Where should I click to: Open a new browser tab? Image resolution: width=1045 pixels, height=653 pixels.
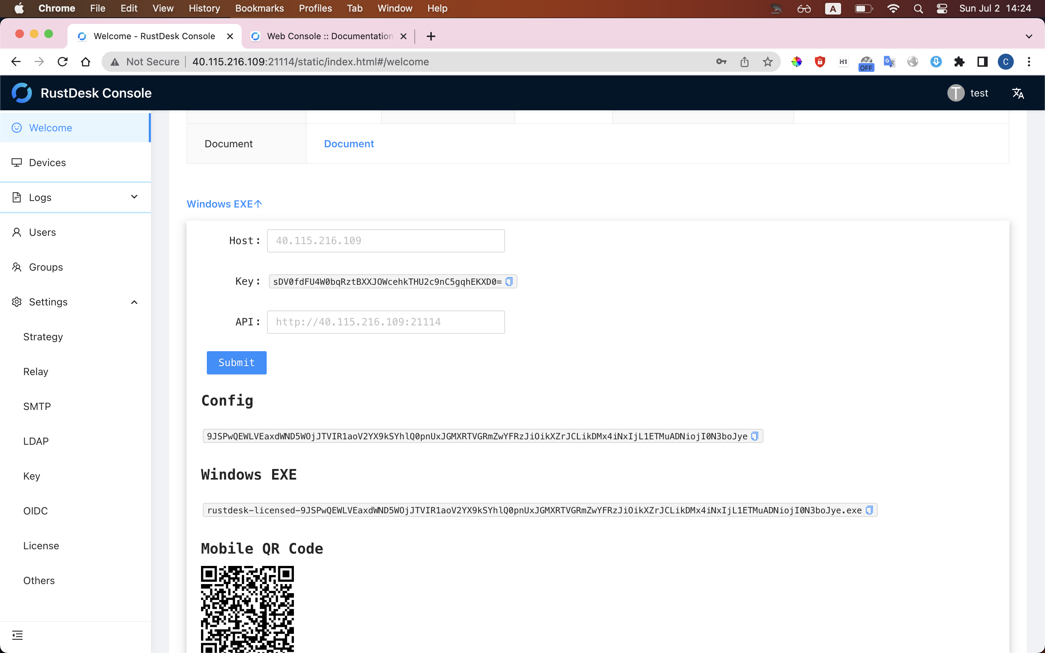tap(431, 36)
